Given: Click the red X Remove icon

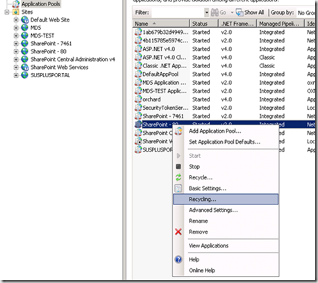Looking at the screenshot, I should [x=178, y=232].
